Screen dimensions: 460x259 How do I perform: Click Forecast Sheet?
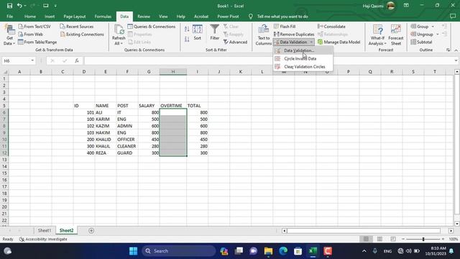pyautogui.click(x=396, y=35)
